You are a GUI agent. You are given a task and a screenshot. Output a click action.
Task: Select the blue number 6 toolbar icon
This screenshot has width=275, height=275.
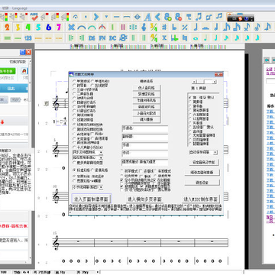tap(49, 27)
